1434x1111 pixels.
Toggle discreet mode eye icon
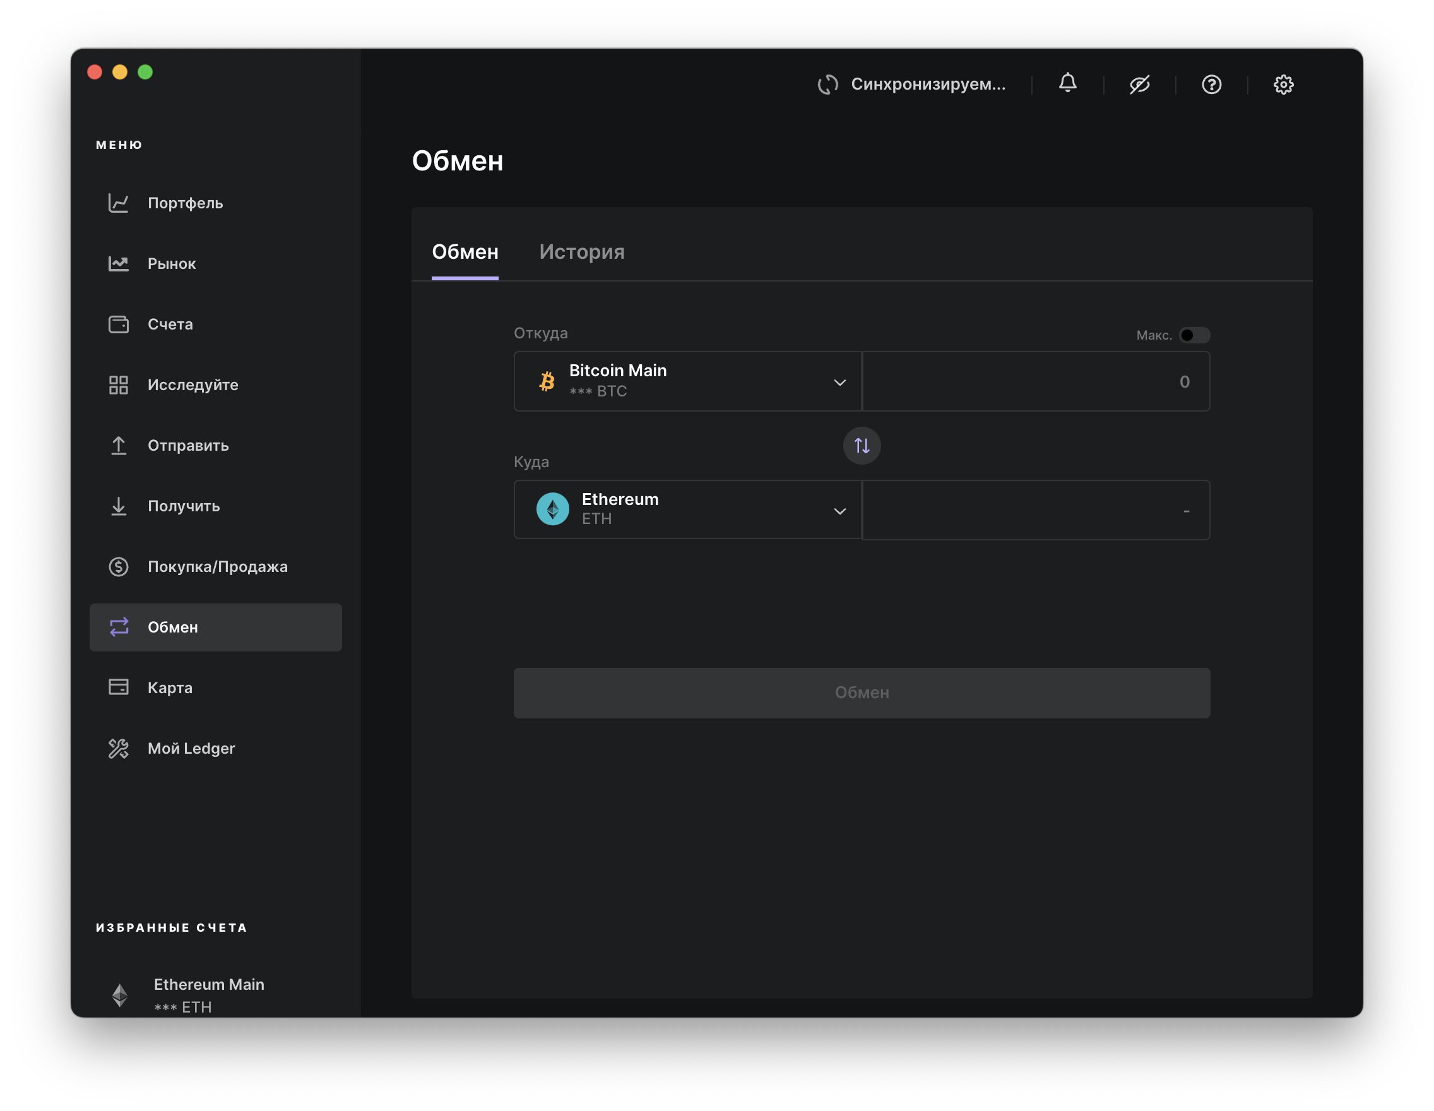pos(1139,84)
